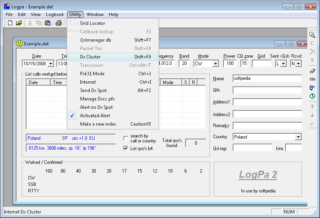Click the Qsl mgr input field
The width and height of the screenshot is (320, 218).
click(x=253, y=148)
